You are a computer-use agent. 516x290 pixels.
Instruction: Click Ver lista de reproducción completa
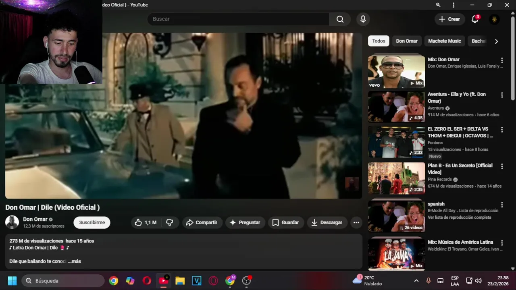pyautogui.click(x=459, y=217)
